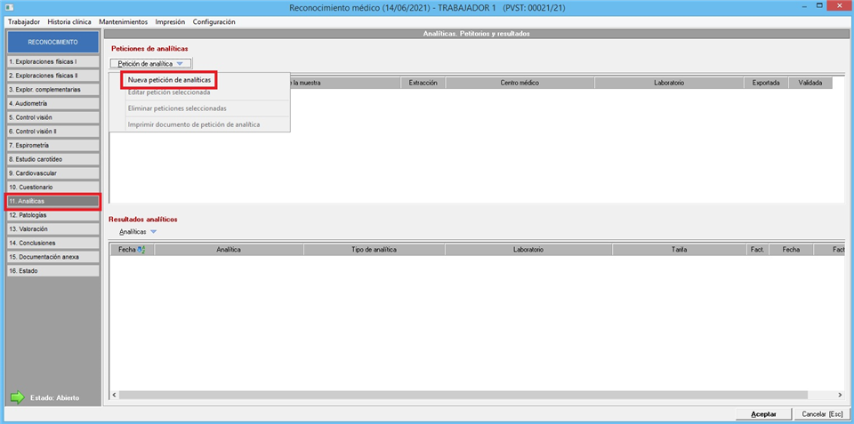Open the Historia clínica menu

pos(69,21)
